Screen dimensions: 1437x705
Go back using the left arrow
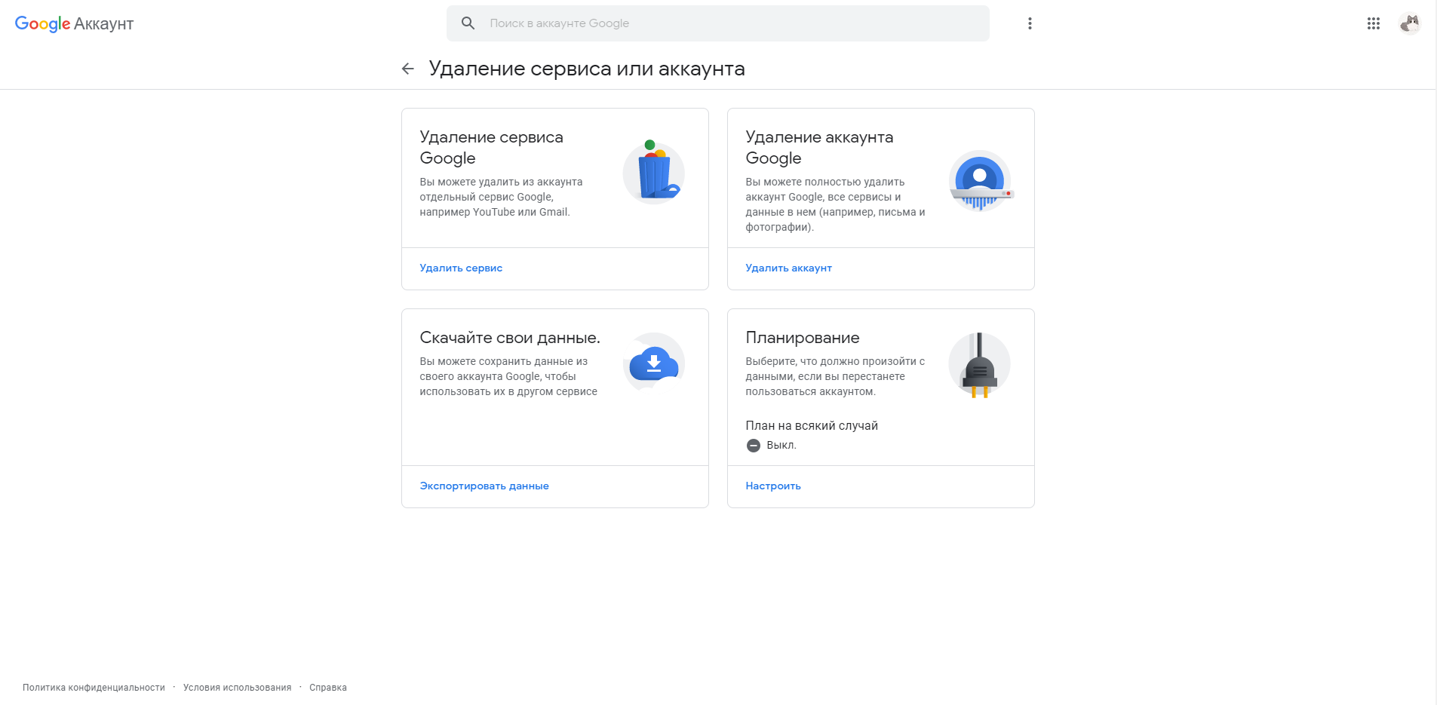pos(408,69)
